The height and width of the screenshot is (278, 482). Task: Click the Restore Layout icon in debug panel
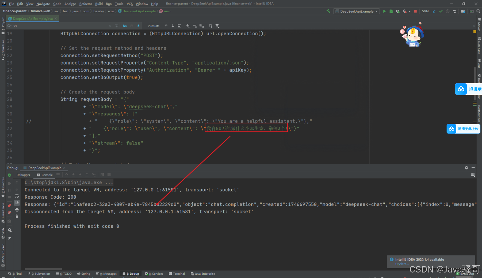[x=473, y=175]
